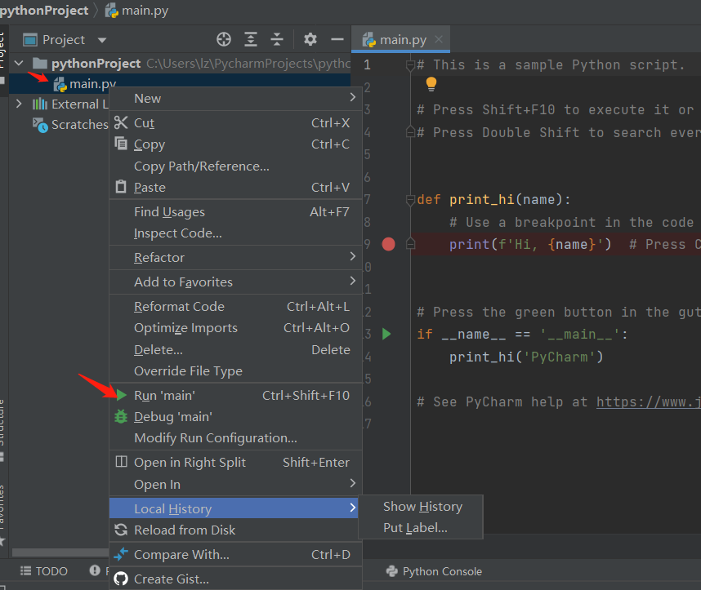
Task: Click the yellow lightbulb intention icon
Action: (x=431, y=84)
